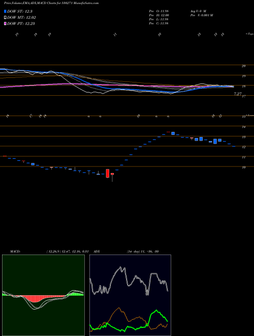This screenshot has width=254, height=336.
Task: Select the 'DOW PT: 12.23' legend text
Action: coord(21,23)
